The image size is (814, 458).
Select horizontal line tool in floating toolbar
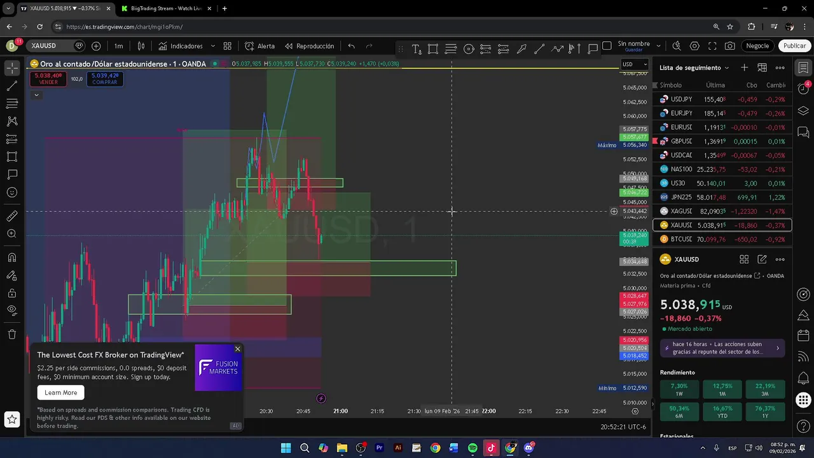pyautogui.click(x=451, y=49)
